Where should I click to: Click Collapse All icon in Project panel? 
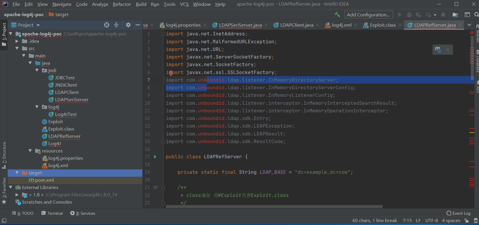[x=116, y=25]
